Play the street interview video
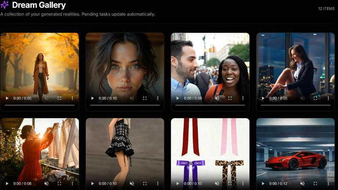The height and width of the screenshot is (190, 338). (x=177, y=98)
